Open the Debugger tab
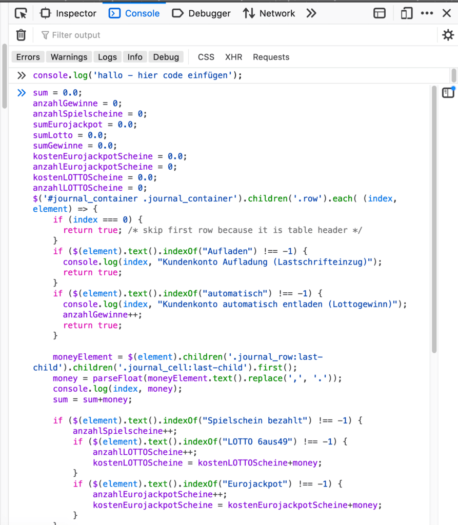This screenshot has width=458, height=525. point(201,13)
